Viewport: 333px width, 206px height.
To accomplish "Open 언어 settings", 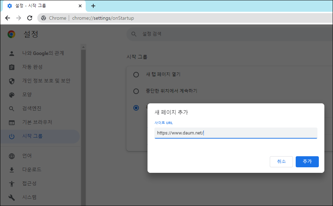I will pyautogui.click(x=40, y=156).
